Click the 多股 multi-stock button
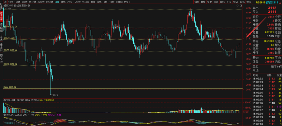 [x=209, y=2]
